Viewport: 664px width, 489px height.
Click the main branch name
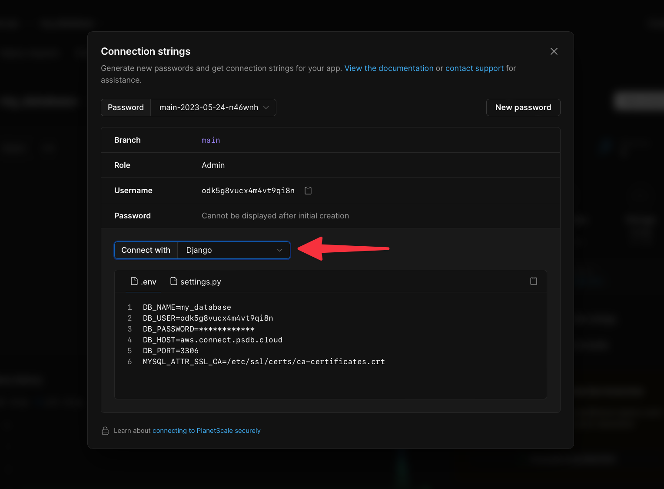click(x=210, y=140)
